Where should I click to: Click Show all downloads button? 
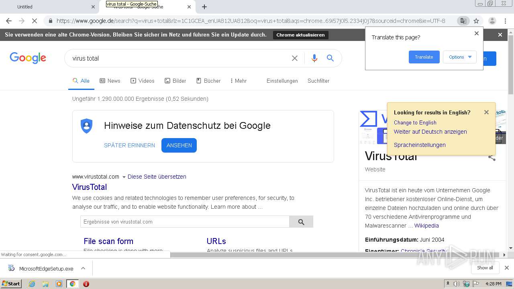(x=485, y=268)
